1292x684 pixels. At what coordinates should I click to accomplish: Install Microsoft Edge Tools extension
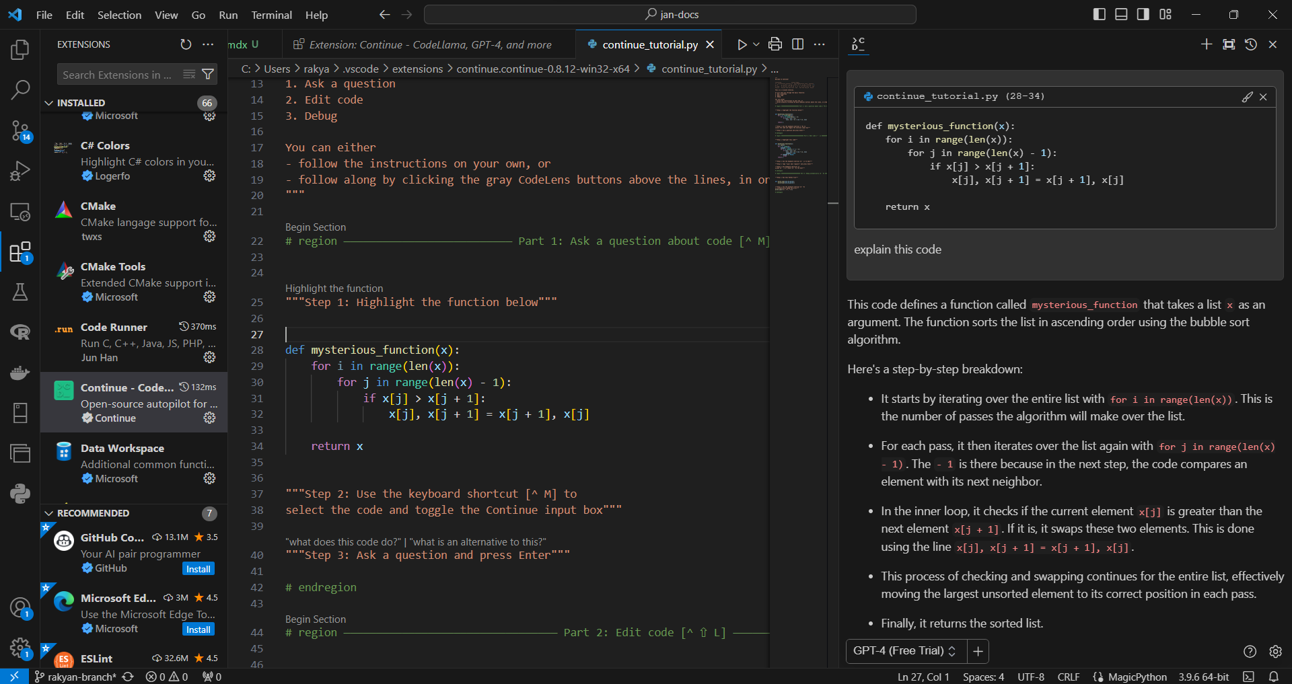[198, 630]
